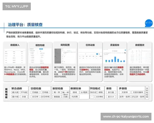This screenshot has width=154, height=123.
Task: Choose the 非空串率 rule box
Action: click(x=45, y=97)
